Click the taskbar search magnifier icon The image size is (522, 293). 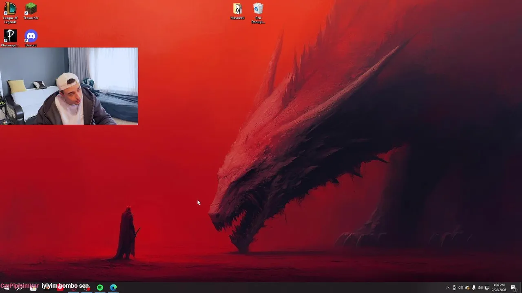tap(19, 288)
